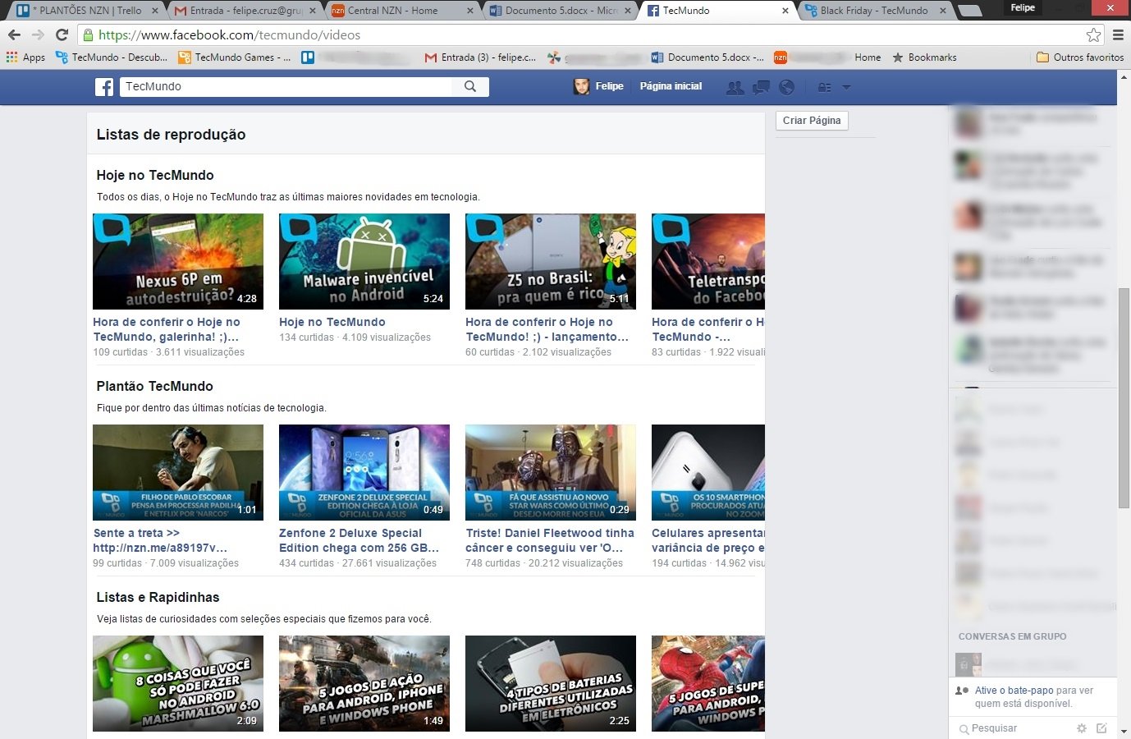Click the Felipe Chrome profile button
This screenshot has height=739, width=1131.
pyautogui.click(x=1023, y=7)
